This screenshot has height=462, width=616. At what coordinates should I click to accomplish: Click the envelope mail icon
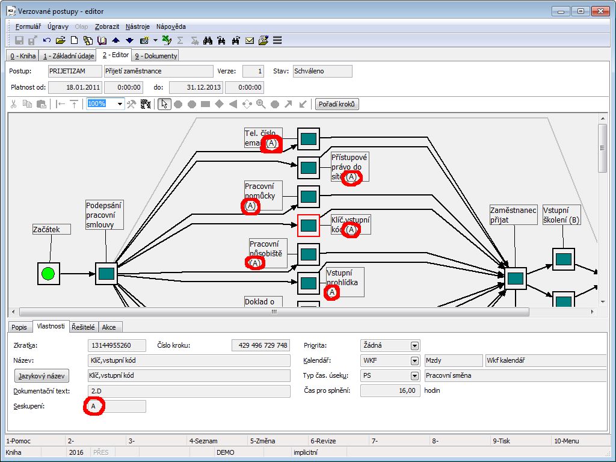point(250,40)
